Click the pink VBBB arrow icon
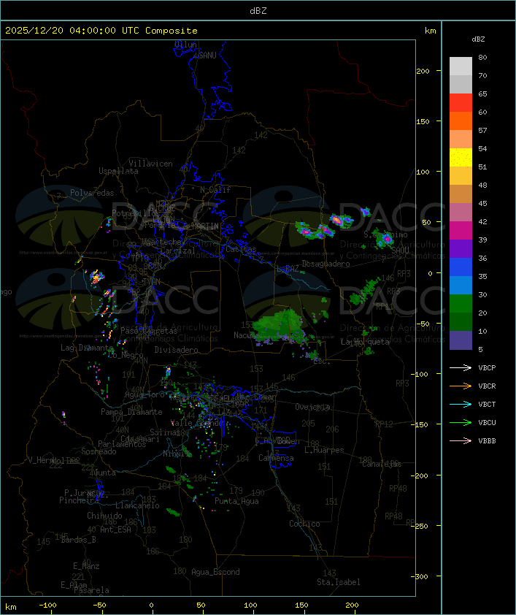516x615 pixels. pyautogui.click(x=461, y=441)
